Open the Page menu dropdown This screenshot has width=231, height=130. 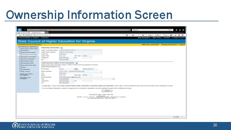[150, 35]
